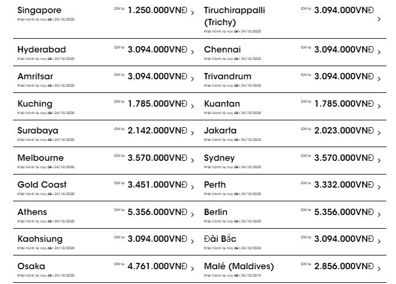Click the arrow next to Osaka price

193,269
